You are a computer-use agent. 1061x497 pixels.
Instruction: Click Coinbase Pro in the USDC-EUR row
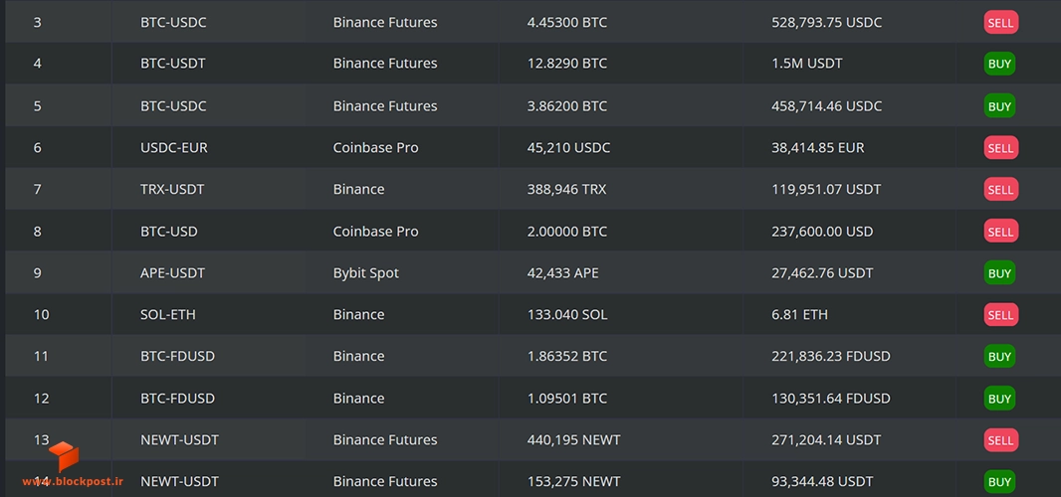tap(375, 147)
